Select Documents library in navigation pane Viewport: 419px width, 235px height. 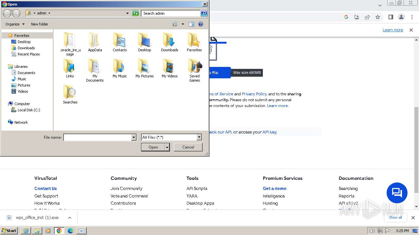coord(26,73)
